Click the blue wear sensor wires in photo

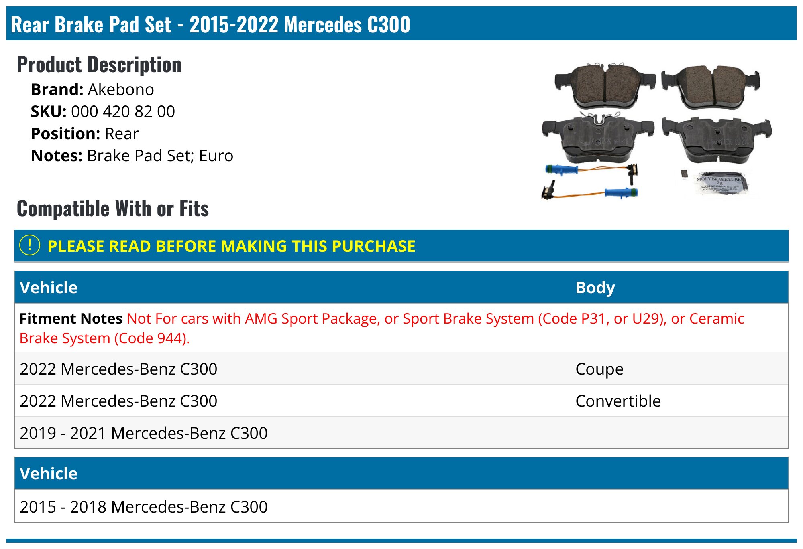pyautogui.click(x=590, y=181)
